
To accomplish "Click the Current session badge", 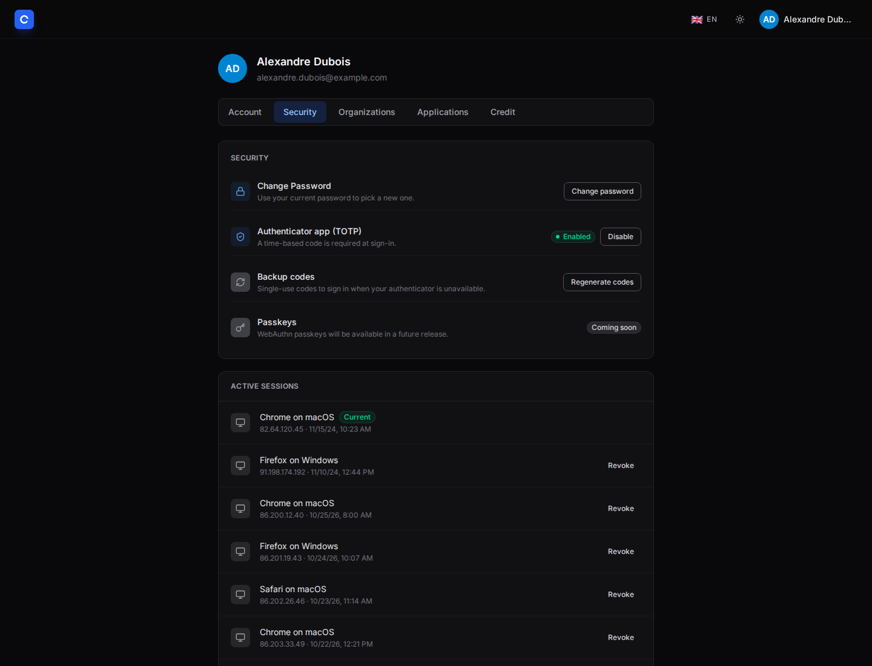I will pos(357,417).
